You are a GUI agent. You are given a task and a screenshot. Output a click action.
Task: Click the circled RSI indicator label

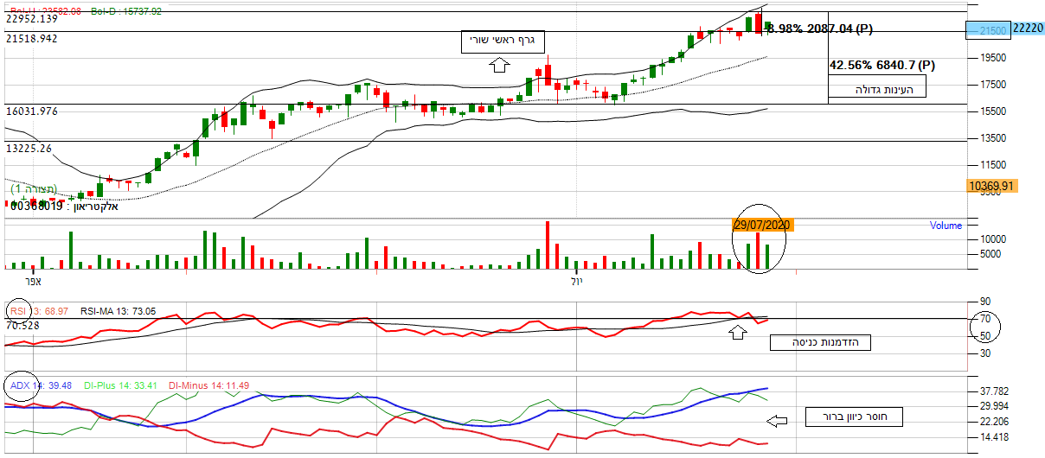coord(17,310)
